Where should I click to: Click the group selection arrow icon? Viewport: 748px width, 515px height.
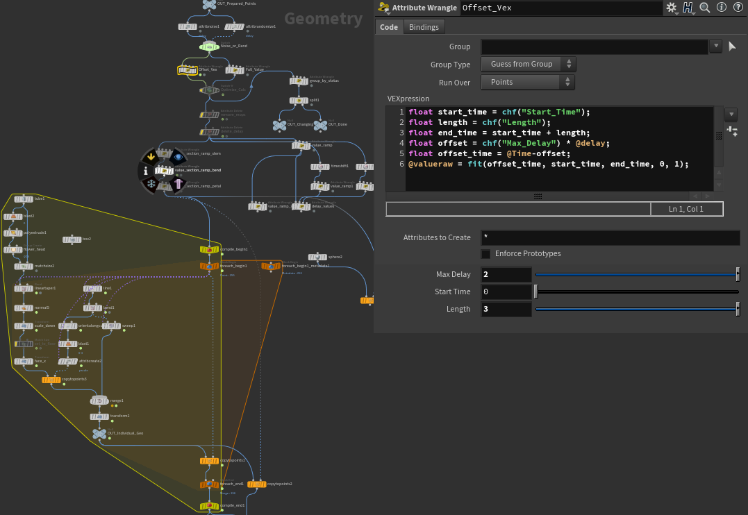point(732,47)
